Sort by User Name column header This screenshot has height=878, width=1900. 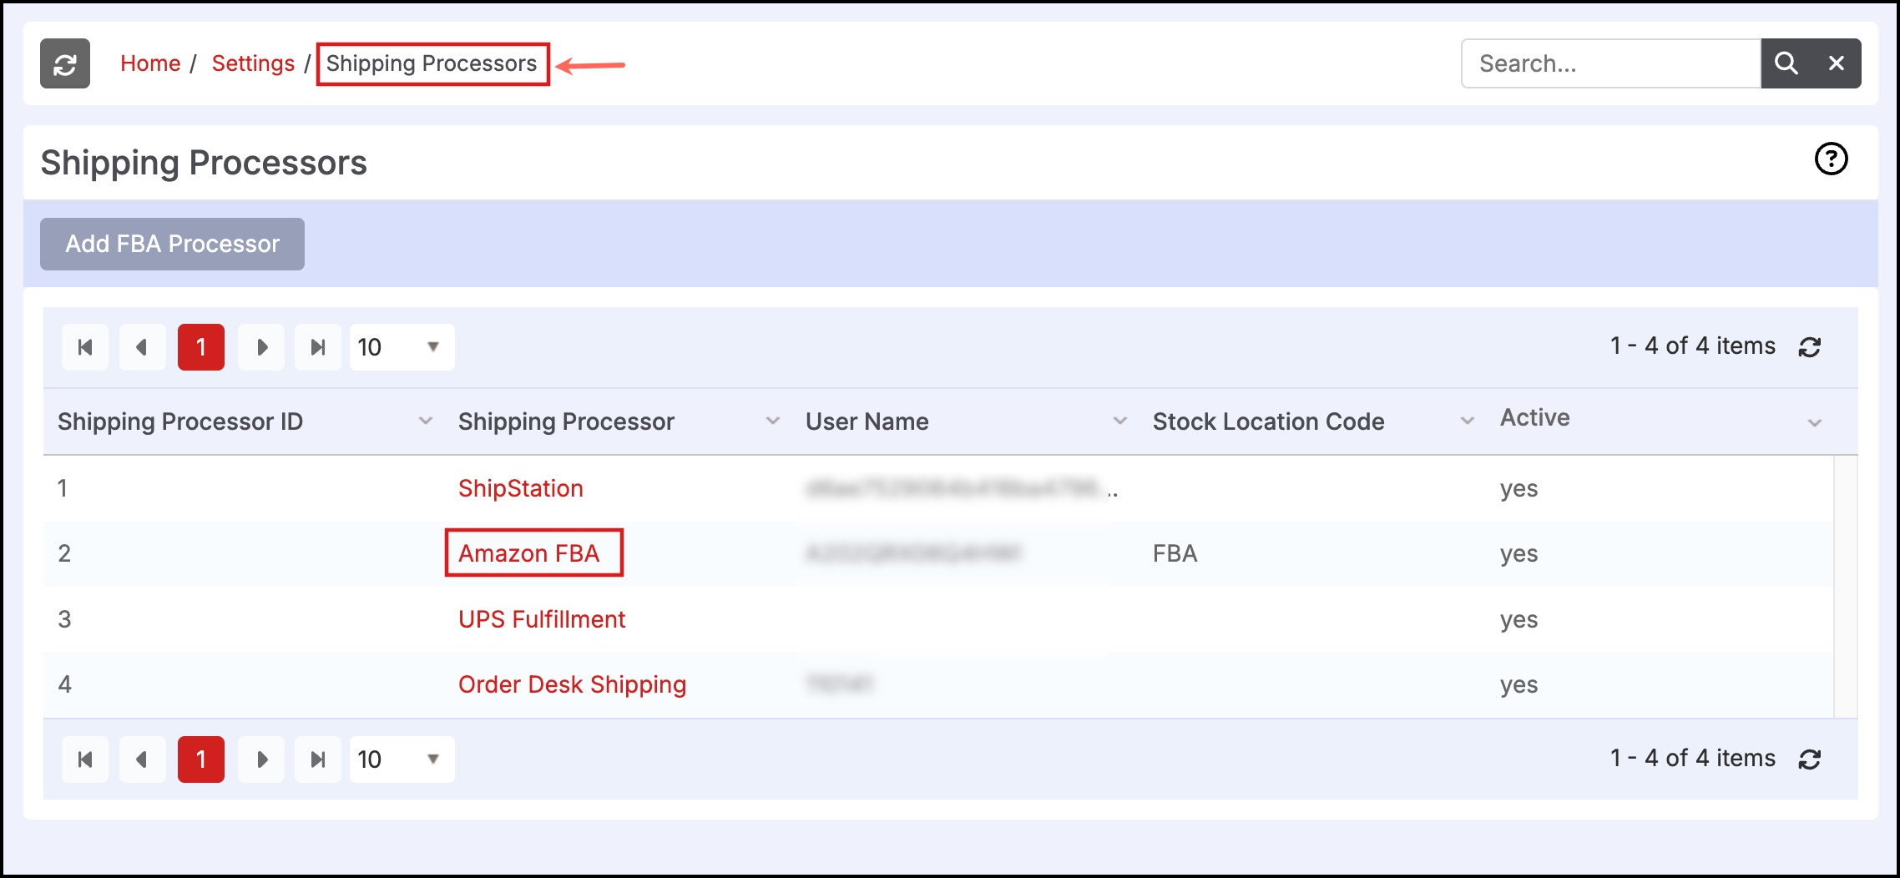(867, 421)
